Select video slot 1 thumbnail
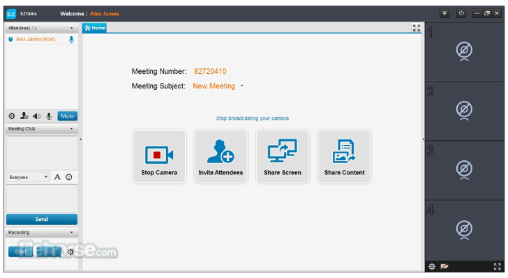508x278 pixels. click(464, 52)
